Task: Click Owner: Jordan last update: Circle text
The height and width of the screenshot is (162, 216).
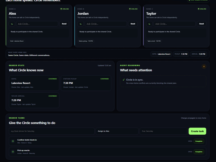Action: pyautogui.click(x=76, y=87)
